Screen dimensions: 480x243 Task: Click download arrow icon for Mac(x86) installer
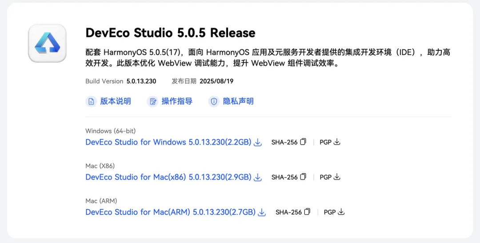[x=258, y=177]
